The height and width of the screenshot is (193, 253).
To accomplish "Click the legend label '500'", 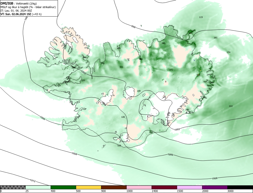I will click(78, 191).
